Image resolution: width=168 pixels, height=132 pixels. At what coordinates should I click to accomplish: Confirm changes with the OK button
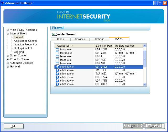[133, 126]
